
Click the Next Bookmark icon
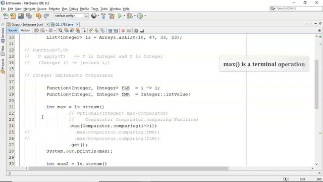click(x=97, y=30)
